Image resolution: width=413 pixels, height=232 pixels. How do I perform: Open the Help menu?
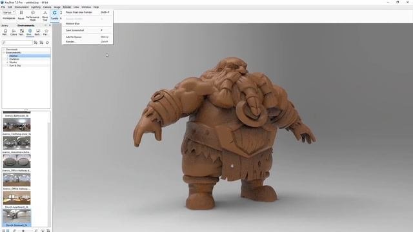point(96,7)
